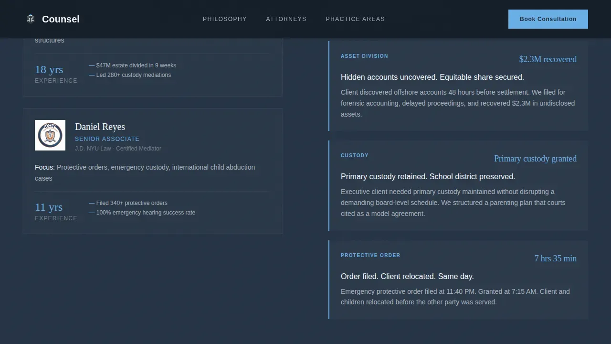This screenshot has width=611, height=344.
Task: Click "Filed 340+ protective orders" line
Action: [128, 203]
